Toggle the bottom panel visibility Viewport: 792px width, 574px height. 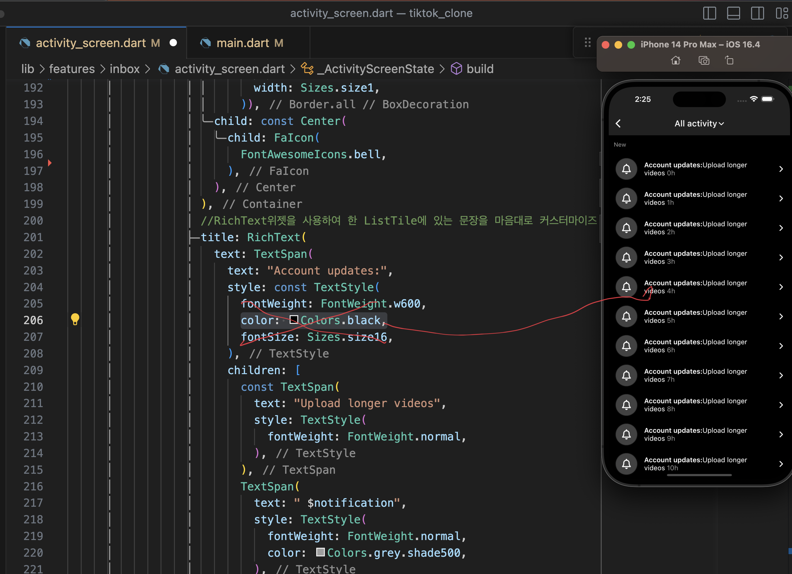point(733,13)
